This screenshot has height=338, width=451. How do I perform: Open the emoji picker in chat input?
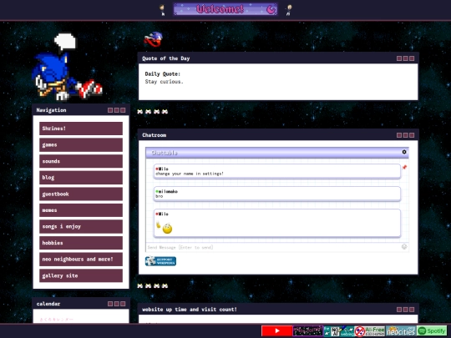pos(404,246)
